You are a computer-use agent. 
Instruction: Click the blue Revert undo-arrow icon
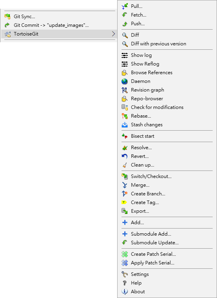coord(125,156)
